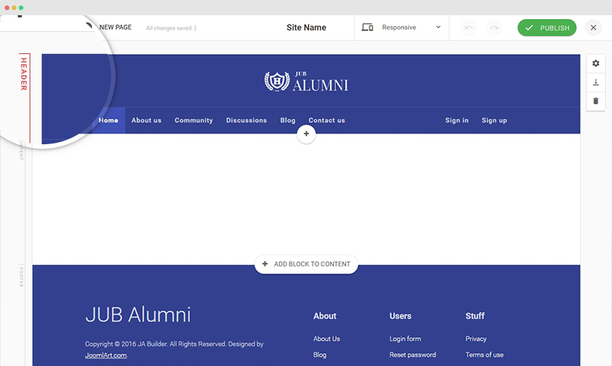This screenshot has height=366, width=612.
Task: Click the JUB Alumni crest logo
Action: pyautogui.click(x=277, y=81)
